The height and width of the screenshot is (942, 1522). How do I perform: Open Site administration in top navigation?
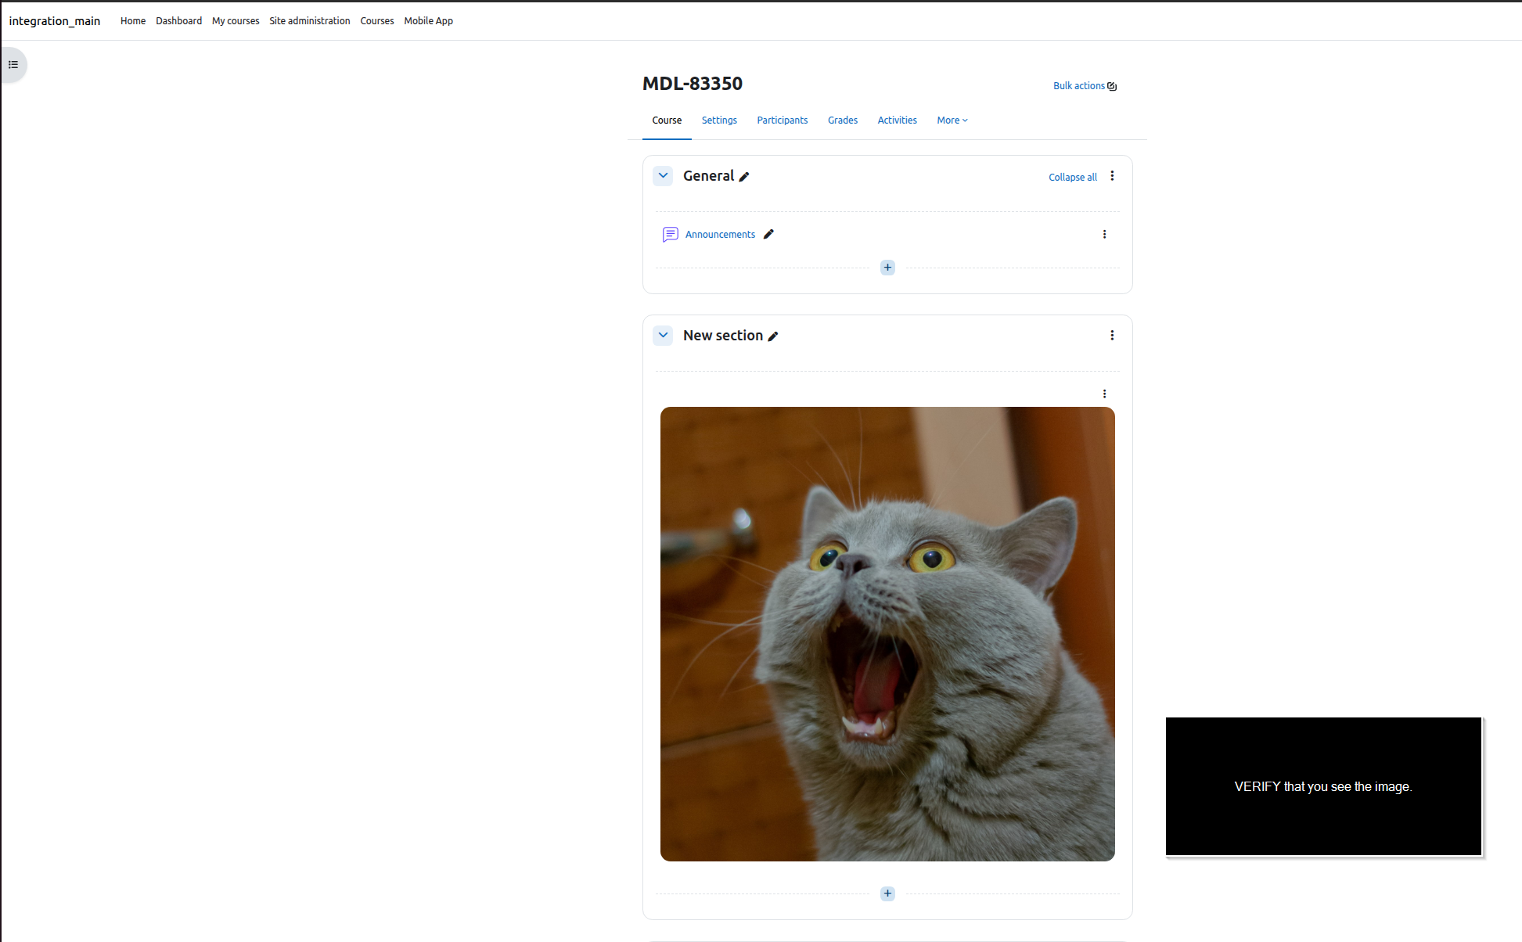click(x=310, y=21)
